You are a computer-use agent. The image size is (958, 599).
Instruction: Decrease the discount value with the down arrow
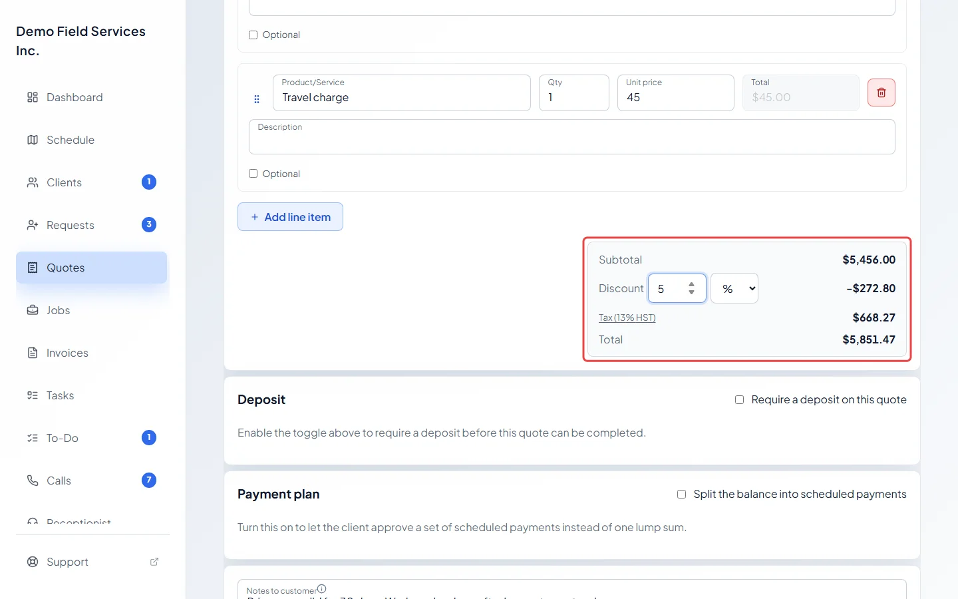tap(692, 292)
